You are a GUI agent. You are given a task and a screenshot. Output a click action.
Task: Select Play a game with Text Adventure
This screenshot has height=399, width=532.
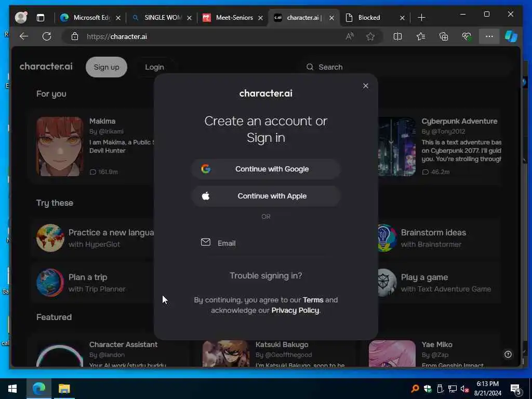point(438,283)
